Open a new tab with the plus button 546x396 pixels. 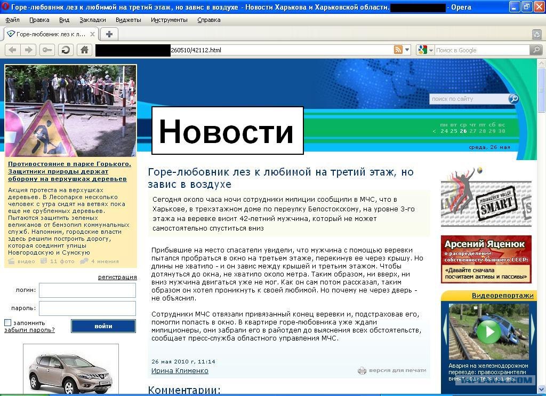point(109,34)
